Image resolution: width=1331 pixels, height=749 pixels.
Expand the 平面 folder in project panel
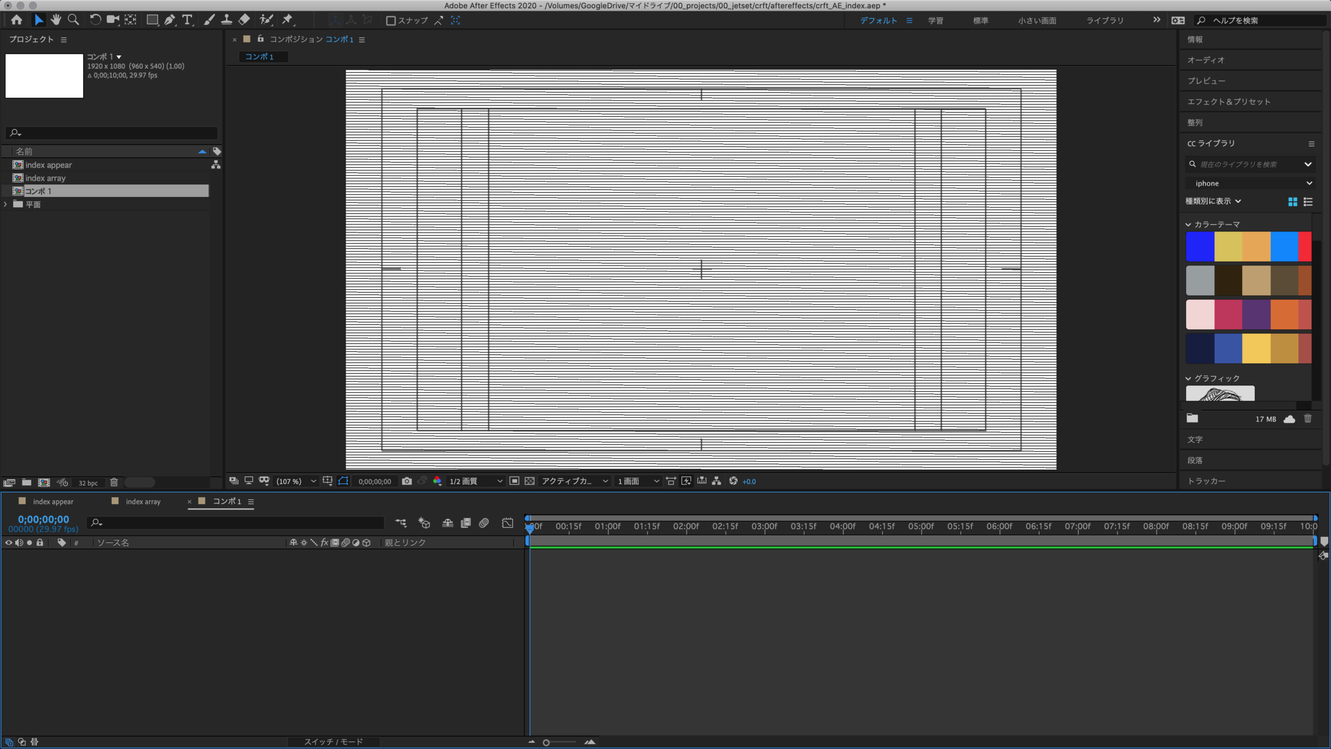tap(6, 204)
